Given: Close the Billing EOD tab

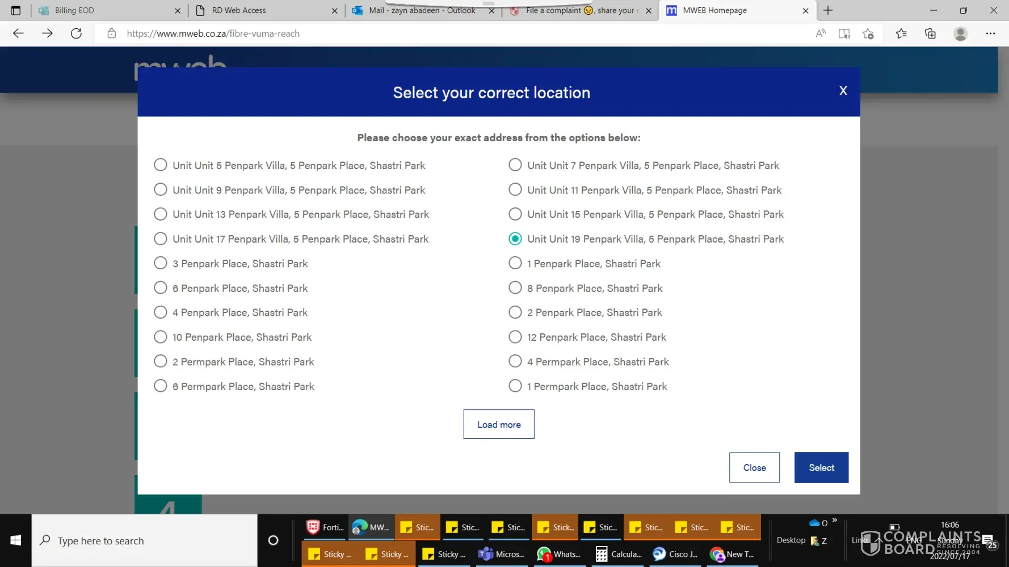Looking at the screenshot, I should point(178,10).
